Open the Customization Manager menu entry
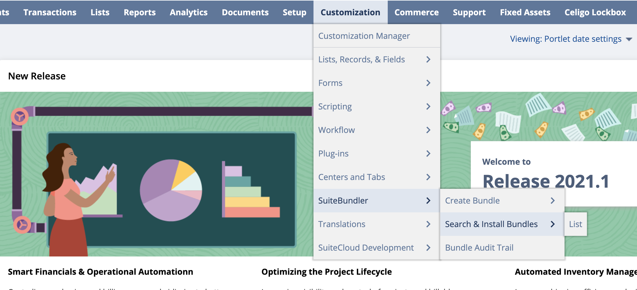Screen dimensions: 637x290 tap(364, 36)
